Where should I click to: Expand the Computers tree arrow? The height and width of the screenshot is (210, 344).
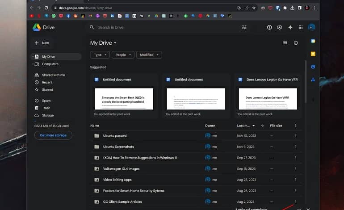pyautogui.click(x=33, y=64)
